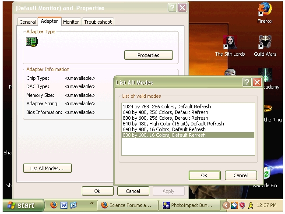Image resolution: width=285 pixels, height=214 pixels.
Task: Select 640 by 480, High Color mode
Action: coord(173,124)
